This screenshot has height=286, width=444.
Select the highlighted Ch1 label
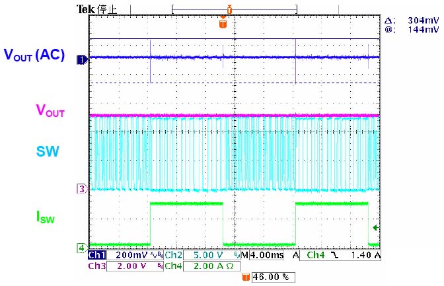[97, 255]
